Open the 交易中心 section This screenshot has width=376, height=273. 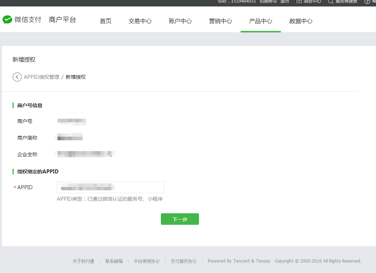(140, 21)
